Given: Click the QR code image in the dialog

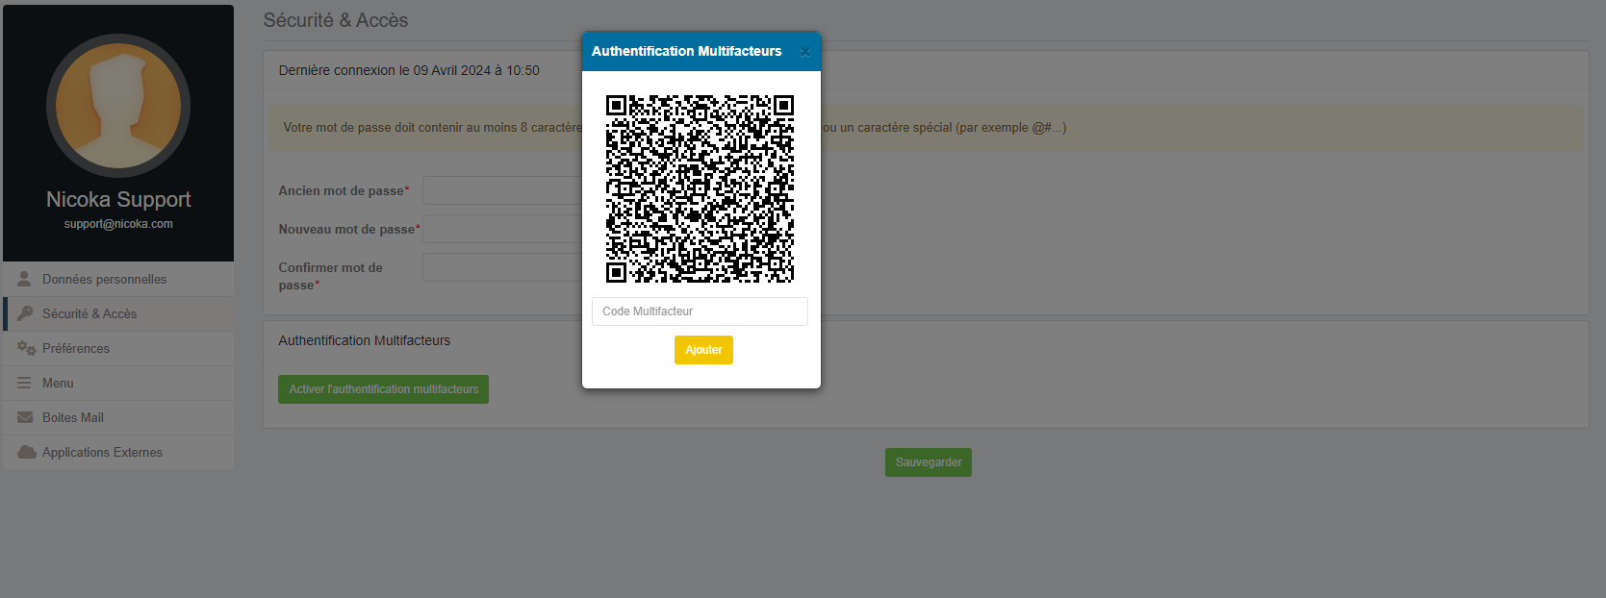Looking at the screenshot, I should pyautogui.click(x=700, y=188).
